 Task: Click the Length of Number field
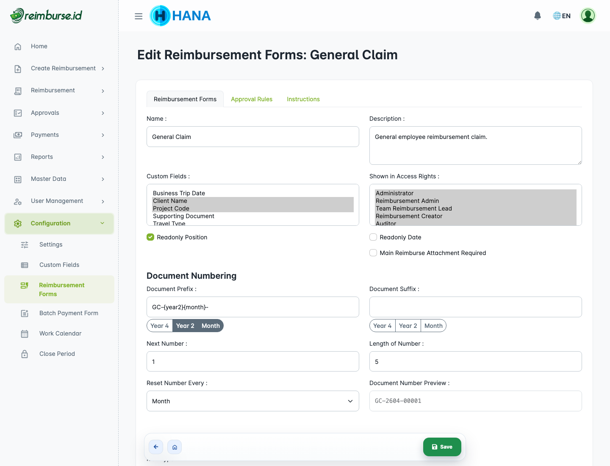475,362
